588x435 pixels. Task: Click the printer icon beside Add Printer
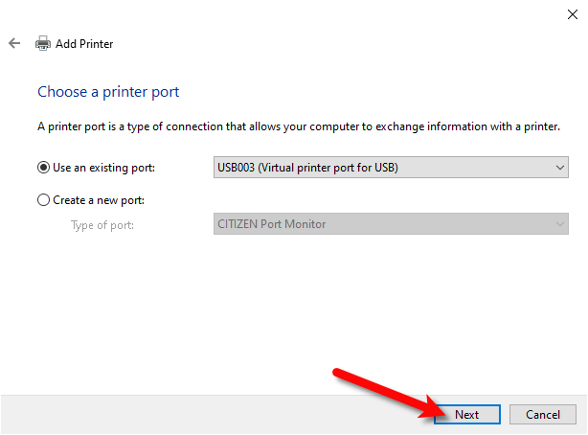point(43,43)
